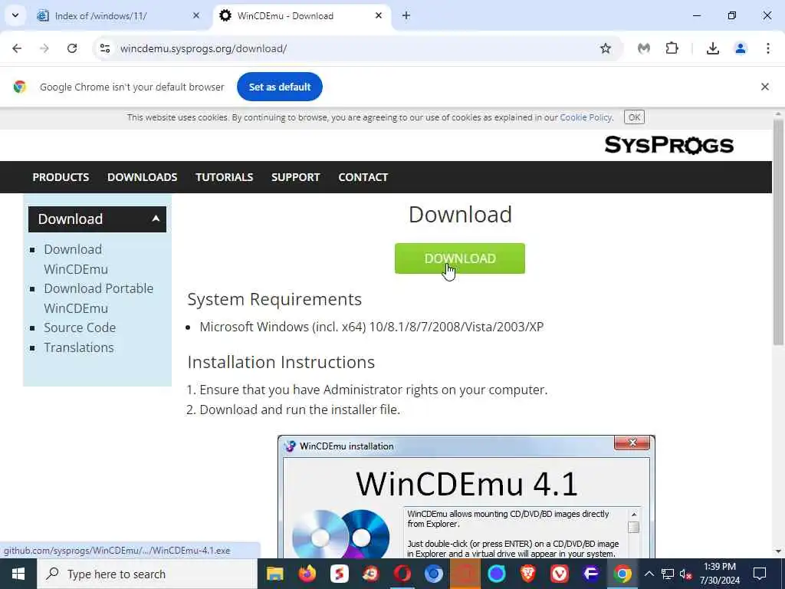The height and width of the screenshot is (589, 785).
Task: Accept cookies with the OK button
Action: click(634, 117)
